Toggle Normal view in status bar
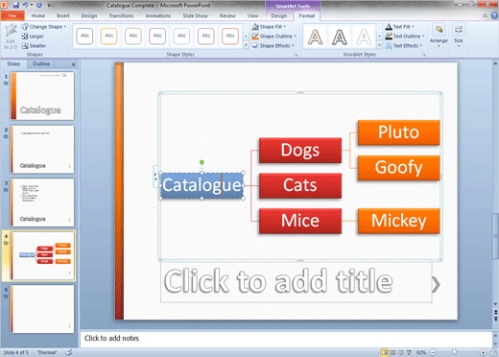Image resolution: width=499 pixels, height=357 pixels. pyautogui.click(x=385, y=352)
